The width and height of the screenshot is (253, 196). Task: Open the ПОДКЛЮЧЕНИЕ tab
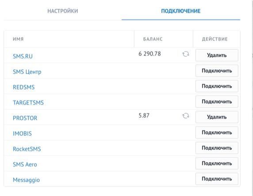pos(181,11)
